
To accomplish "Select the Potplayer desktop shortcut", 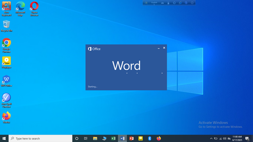I will pos(6,62).
